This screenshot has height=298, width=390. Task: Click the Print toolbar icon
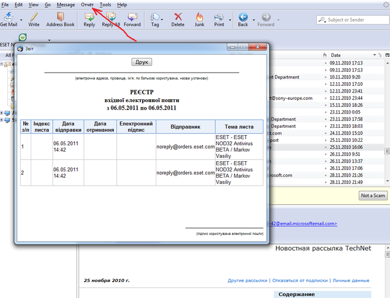219,17
